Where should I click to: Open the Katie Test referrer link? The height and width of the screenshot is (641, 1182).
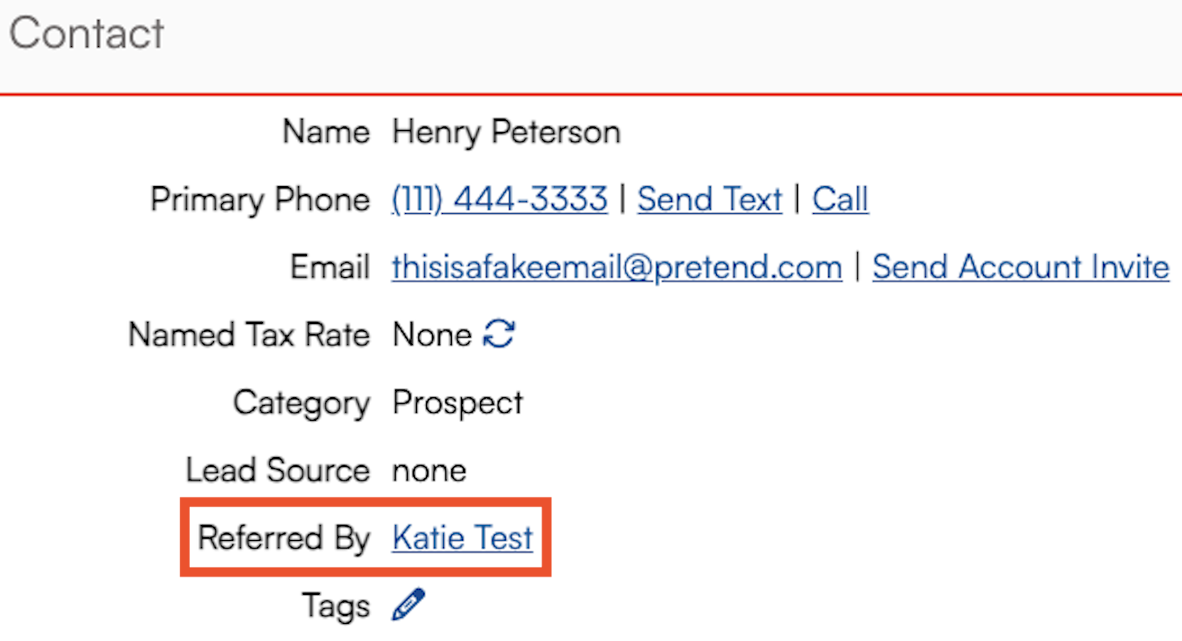[x=462, y=538]
